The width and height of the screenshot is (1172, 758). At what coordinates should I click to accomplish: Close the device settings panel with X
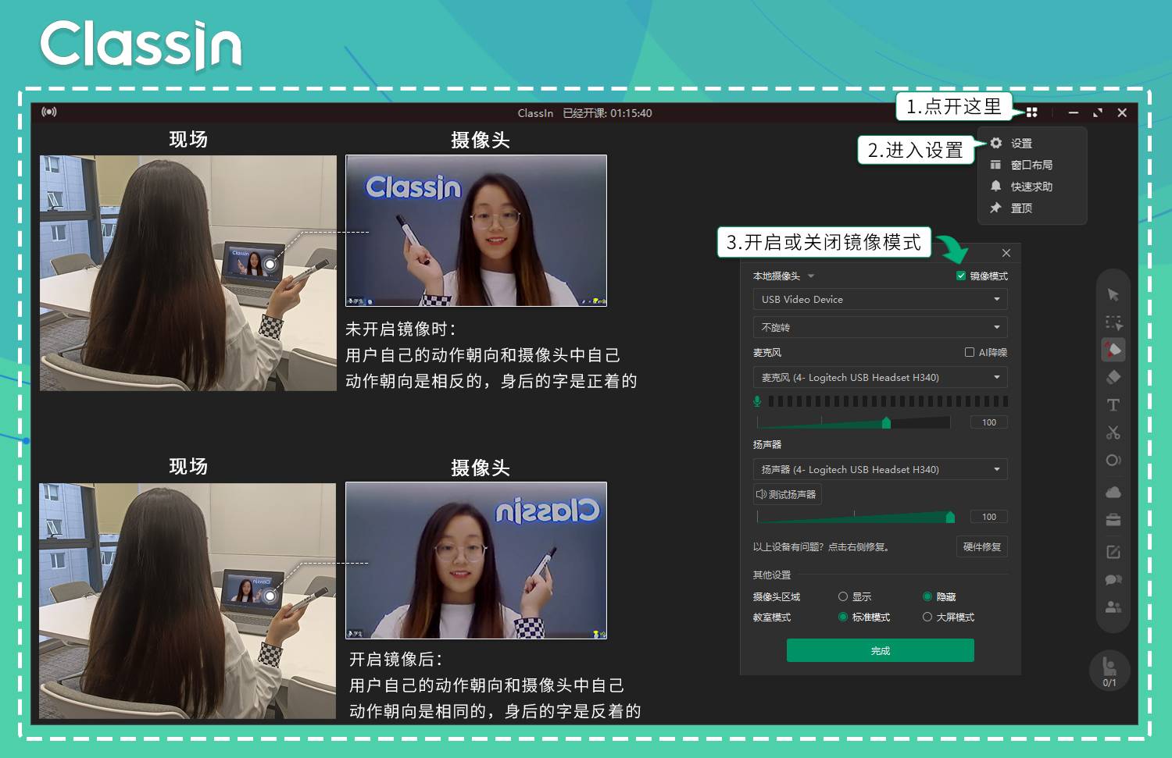(x=1006, y=253)
